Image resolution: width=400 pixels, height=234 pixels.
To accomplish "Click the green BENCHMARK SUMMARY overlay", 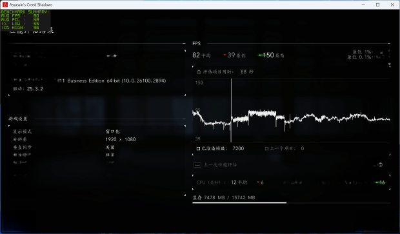I will (25, 19).
